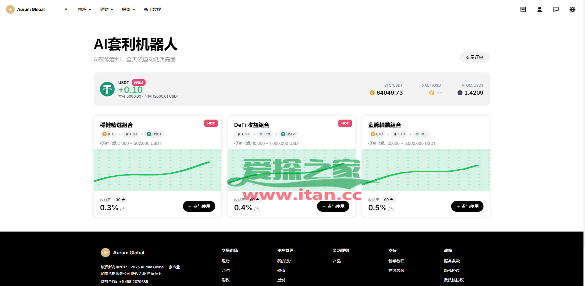Expand the 探索 dropdown menu
Viewport: 585px width, 286px height.
click(129, 9)
